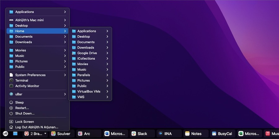Click Applications folder icon in main menu

tap(11, 12)
